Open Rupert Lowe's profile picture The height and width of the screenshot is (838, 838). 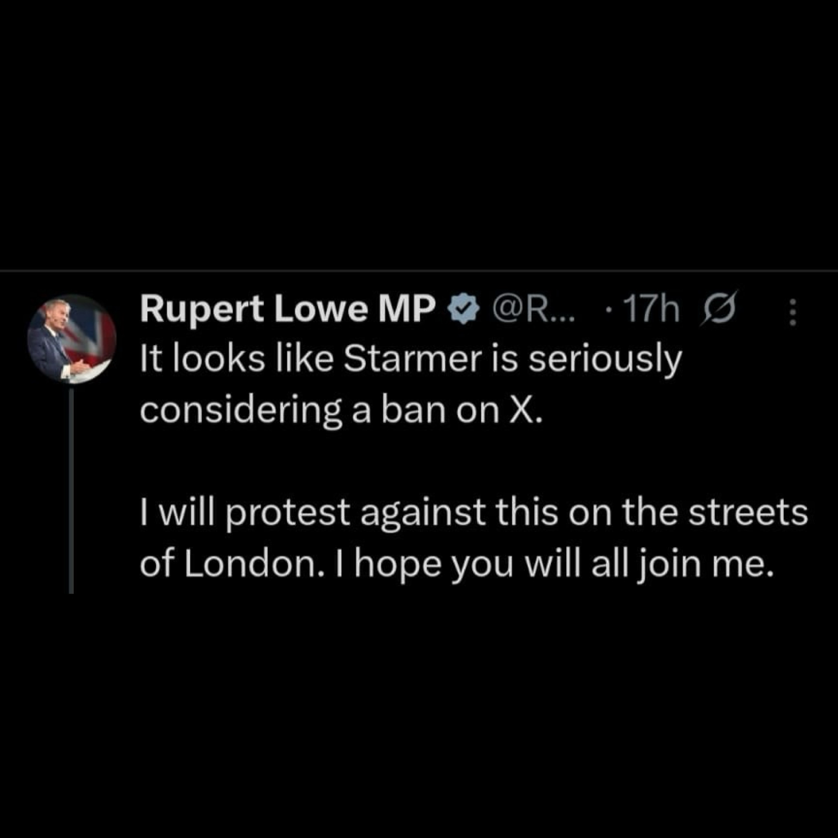click(x=72, y=339)
